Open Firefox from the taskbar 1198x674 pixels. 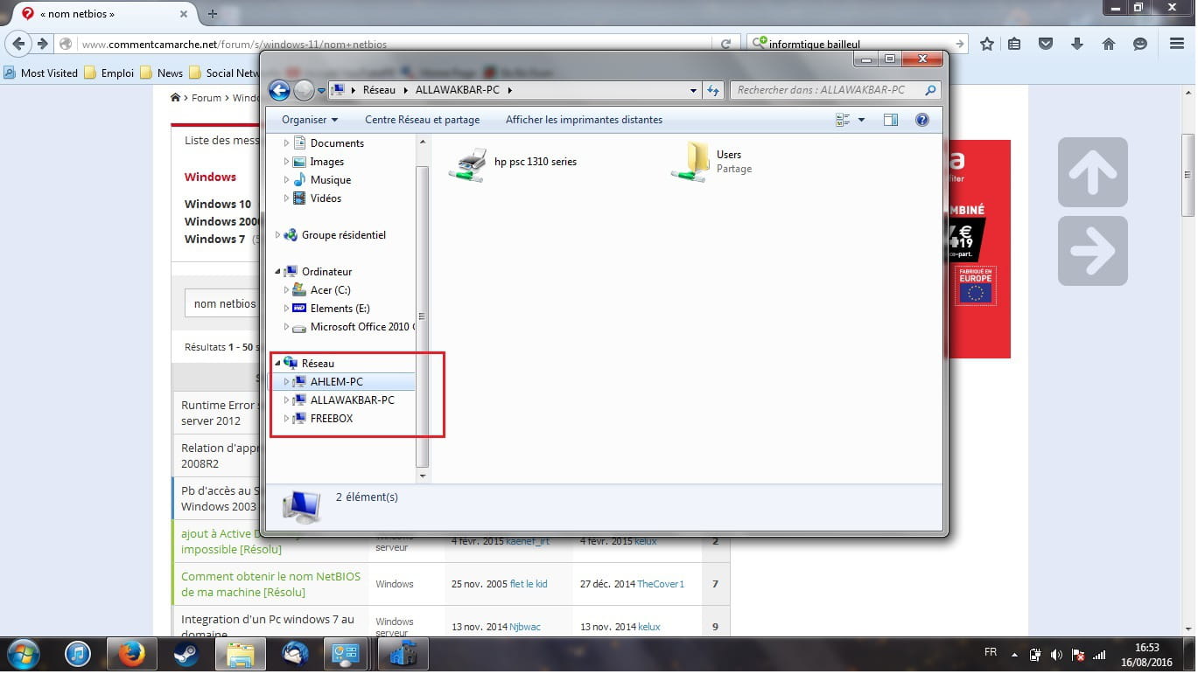pos(131,654)
